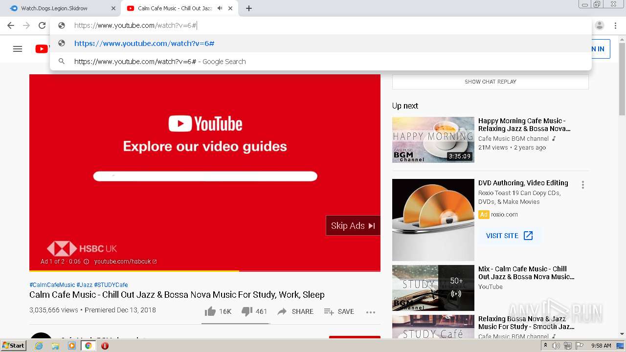626x352 pixels.
Task: Launch Internet Explorer from taskbar
Action: tap(39, 346)
